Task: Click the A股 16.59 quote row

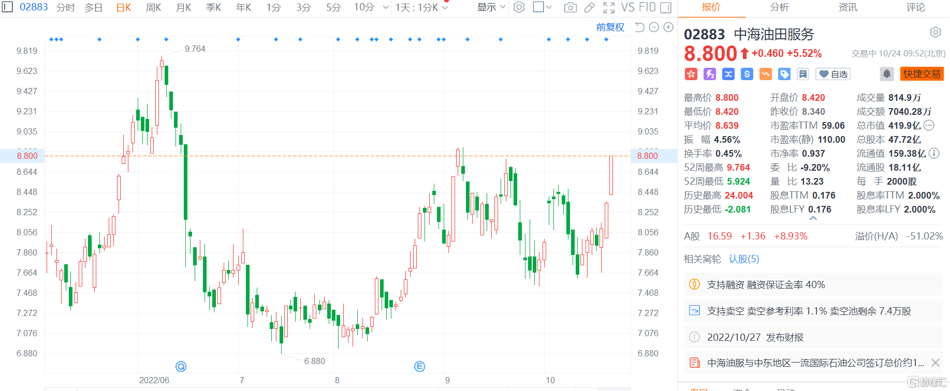Action: click(x=813, y=236)
